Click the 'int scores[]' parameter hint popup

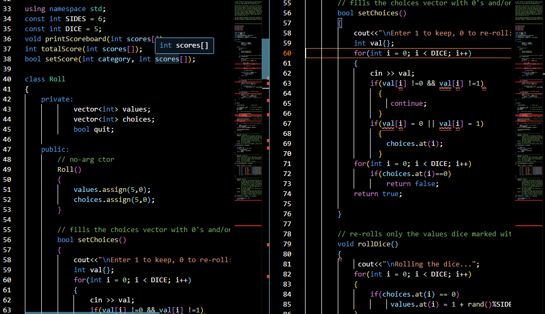tap(184, 46)
